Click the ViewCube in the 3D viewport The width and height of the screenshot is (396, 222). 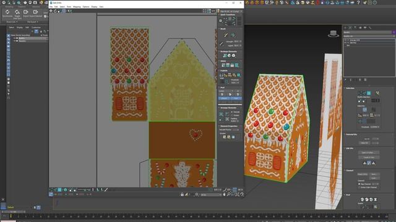point(334,33)
